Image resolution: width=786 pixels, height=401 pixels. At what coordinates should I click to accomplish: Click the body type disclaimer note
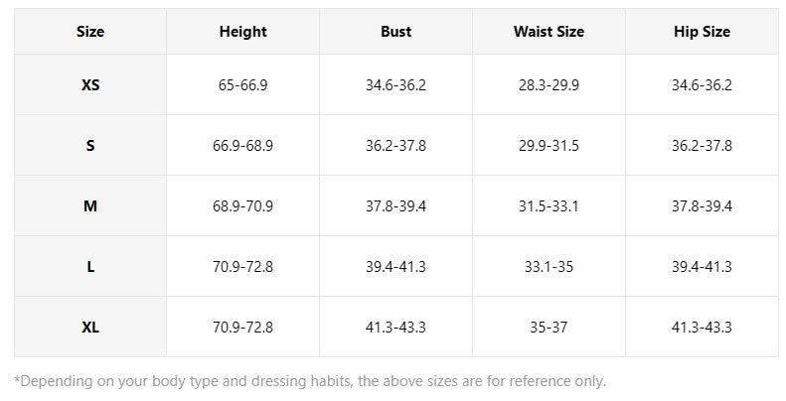pyautogui.click(x=310, y=381)
